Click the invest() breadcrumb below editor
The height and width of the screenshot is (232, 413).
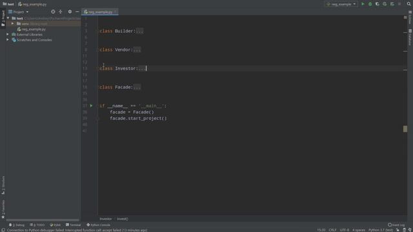[122, 219]
